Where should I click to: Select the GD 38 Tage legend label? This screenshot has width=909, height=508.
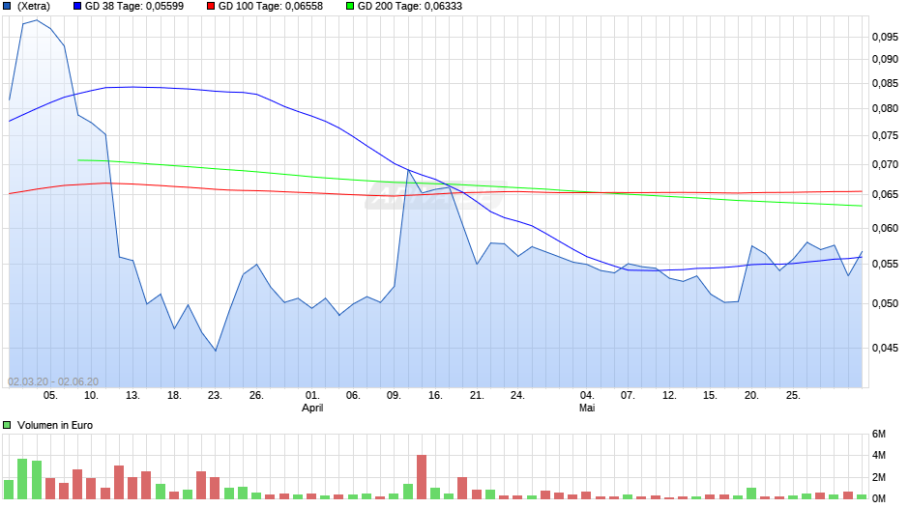(134, 7)
